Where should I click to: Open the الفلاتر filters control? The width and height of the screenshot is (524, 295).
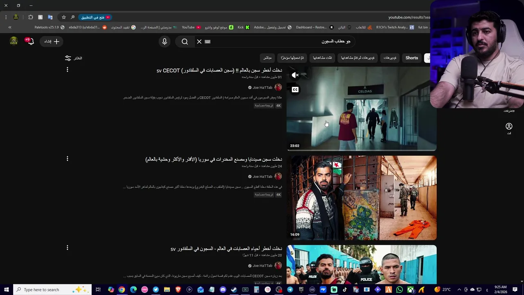[74, 58]
